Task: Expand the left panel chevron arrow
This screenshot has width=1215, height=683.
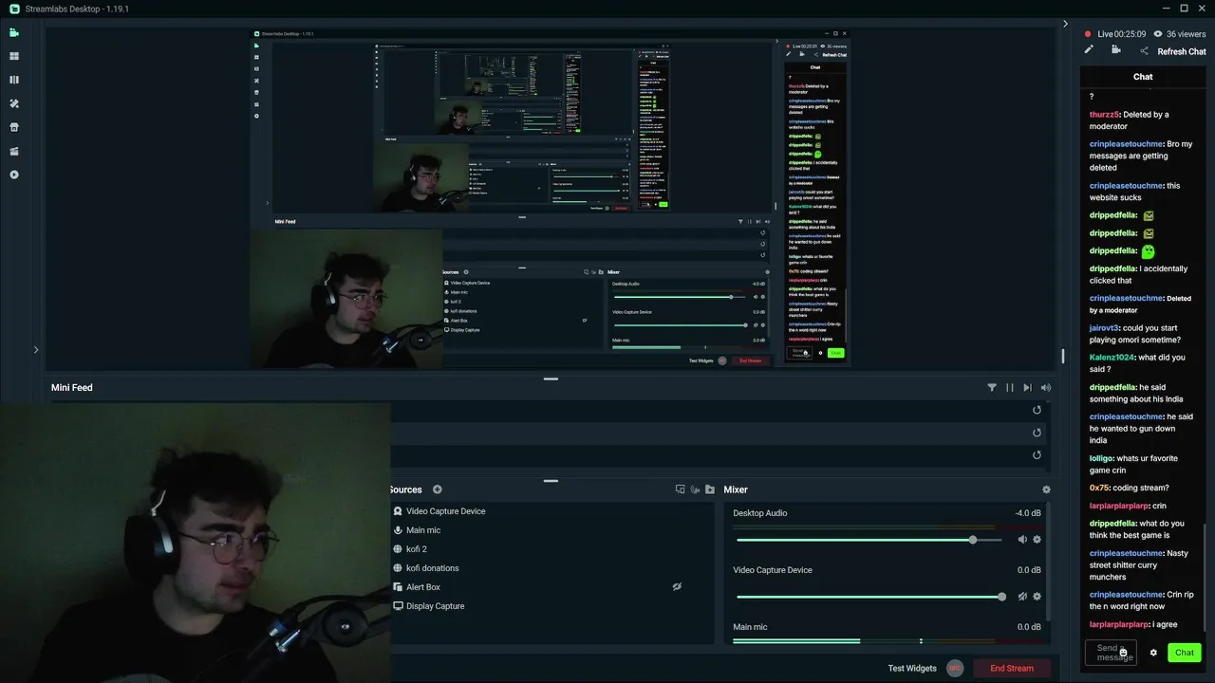Action: (x=36, y=350)
